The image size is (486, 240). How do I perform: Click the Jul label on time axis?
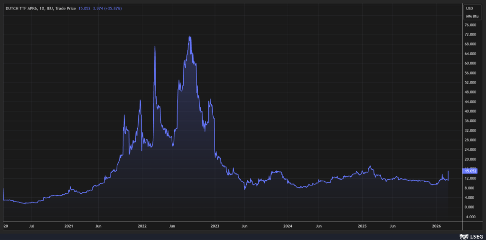click(x=32, y=226)
